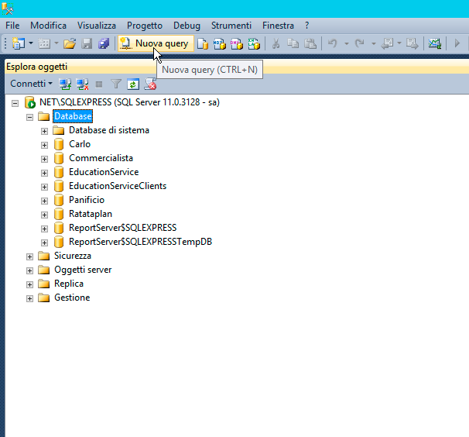The height and width of the screenshot is (437, 469).
Task: Expand the ReportServer$SQLEXPRESS database node
Action: click(x=44, y=229)
